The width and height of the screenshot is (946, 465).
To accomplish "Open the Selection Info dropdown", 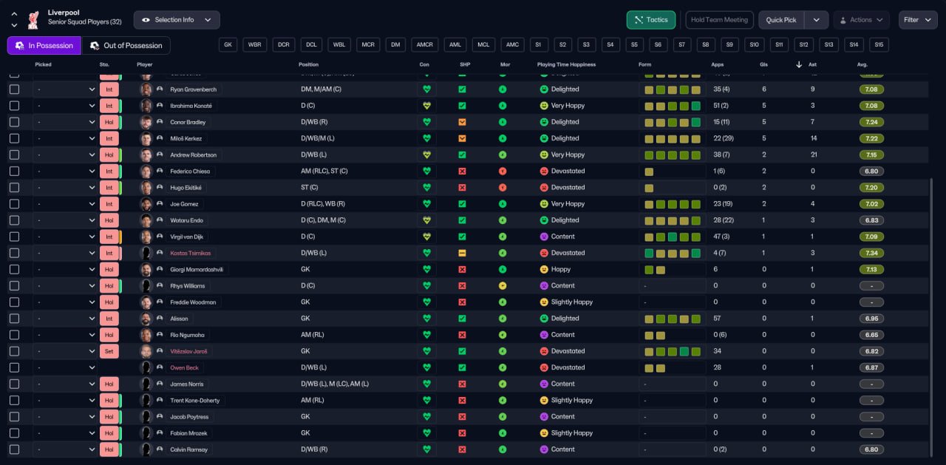I will (x=177, y=20).
